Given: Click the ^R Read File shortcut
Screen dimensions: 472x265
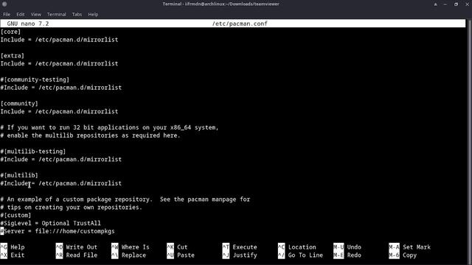Looking at the screenshot, I should click(x=77, y=255).
